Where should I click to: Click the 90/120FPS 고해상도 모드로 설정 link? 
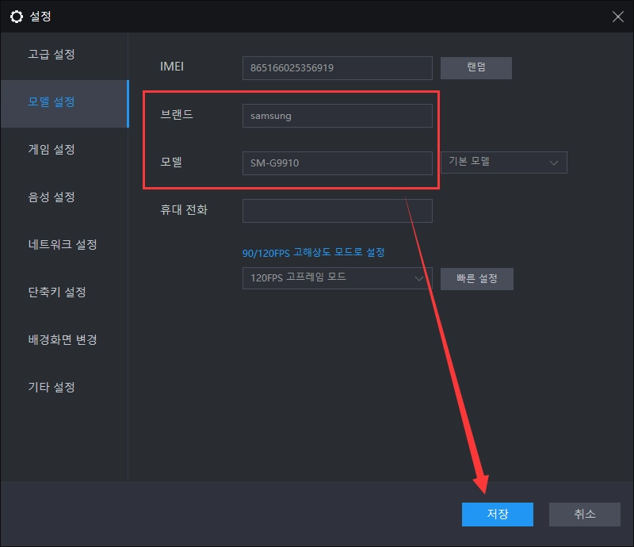point(313,251)
